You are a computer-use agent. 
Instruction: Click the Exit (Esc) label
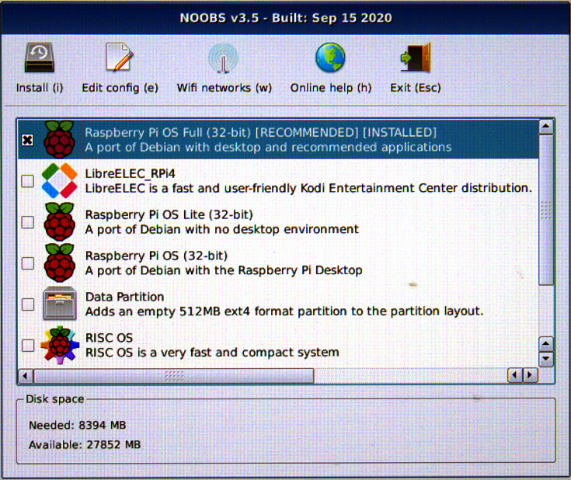pos(416,88)
